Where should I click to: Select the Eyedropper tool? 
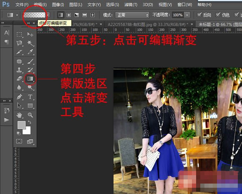tap(30, 52)
